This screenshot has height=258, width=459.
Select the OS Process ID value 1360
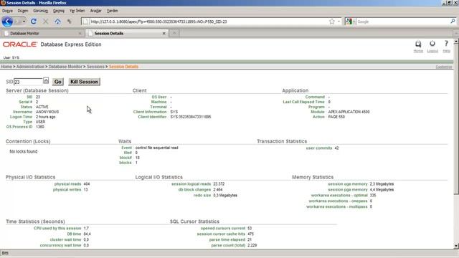40,127
